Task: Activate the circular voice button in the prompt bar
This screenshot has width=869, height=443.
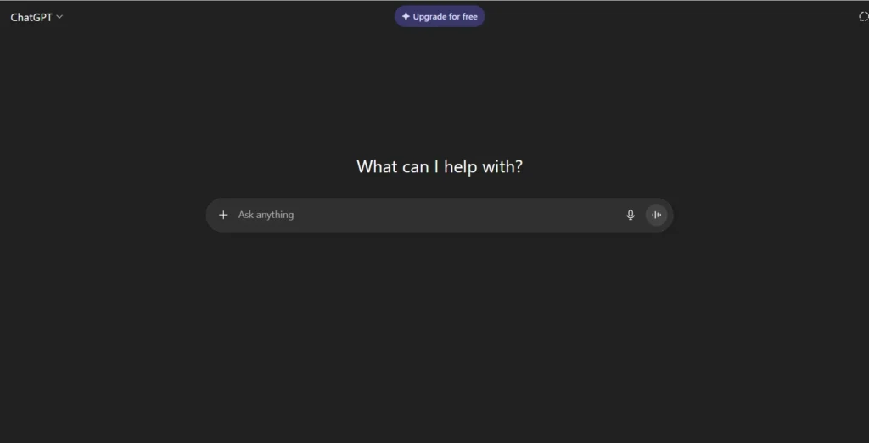Action: tap(656, 215)
